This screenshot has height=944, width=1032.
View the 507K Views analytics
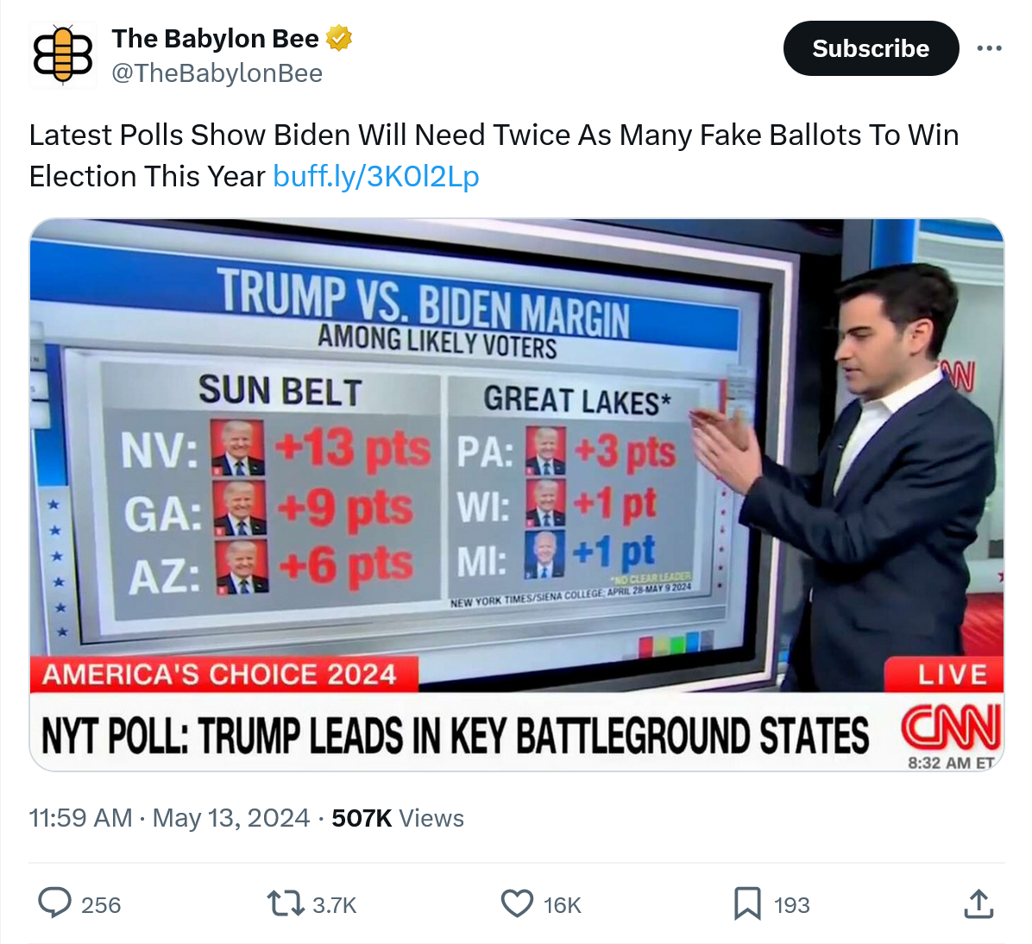coord(397,818)
